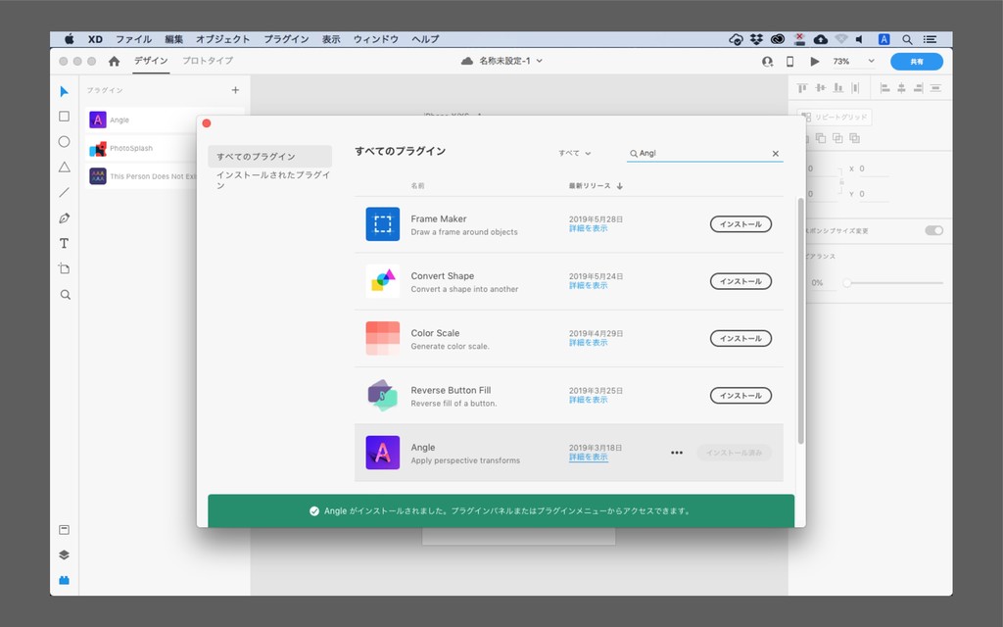Open the すべて filter dropdown
Viewport: 1003px width, 627px height.
[574, 154]
